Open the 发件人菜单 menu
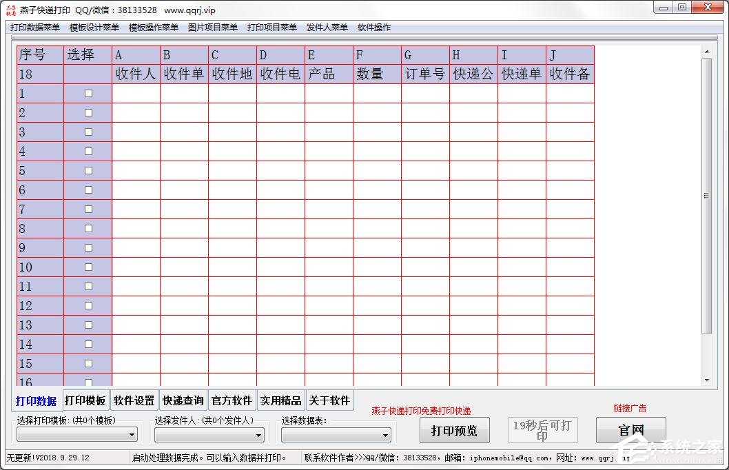Viewport: 729px width, 470px height. [327, 28]
